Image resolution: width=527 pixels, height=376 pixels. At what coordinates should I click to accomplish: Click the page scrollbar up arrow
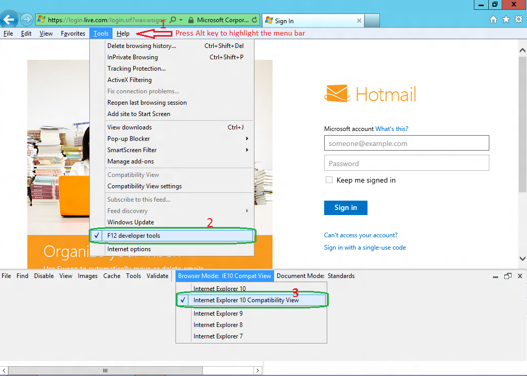[x=522, y=51]
